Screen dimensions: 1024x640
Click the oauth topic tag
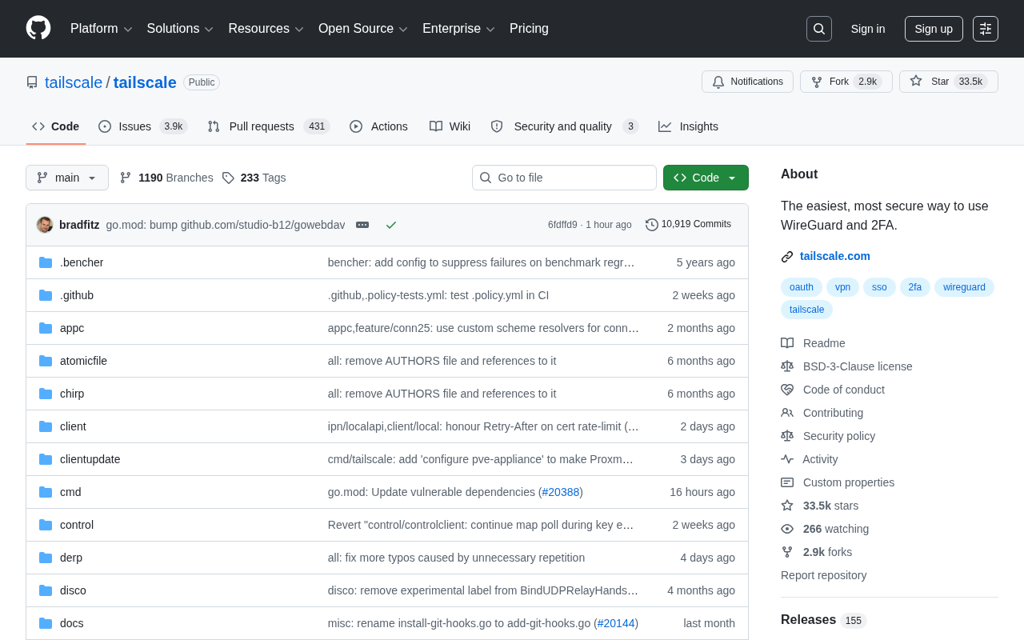pyautogui.click(x=802, y=287)
